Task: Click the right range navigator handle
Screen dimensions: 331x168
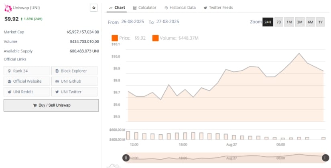Action: (325, 158)
